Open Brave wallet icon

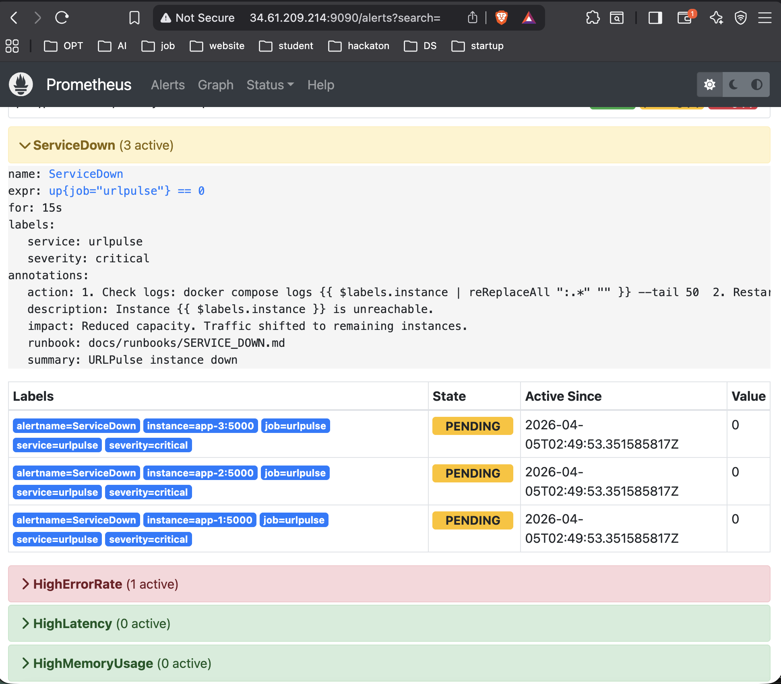(x=684, y=18)
